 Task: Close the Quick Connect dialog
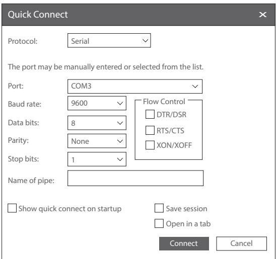[x=262, y=15]
